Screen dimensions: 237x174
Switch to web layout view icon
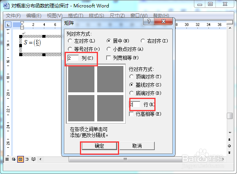(14, 159)
